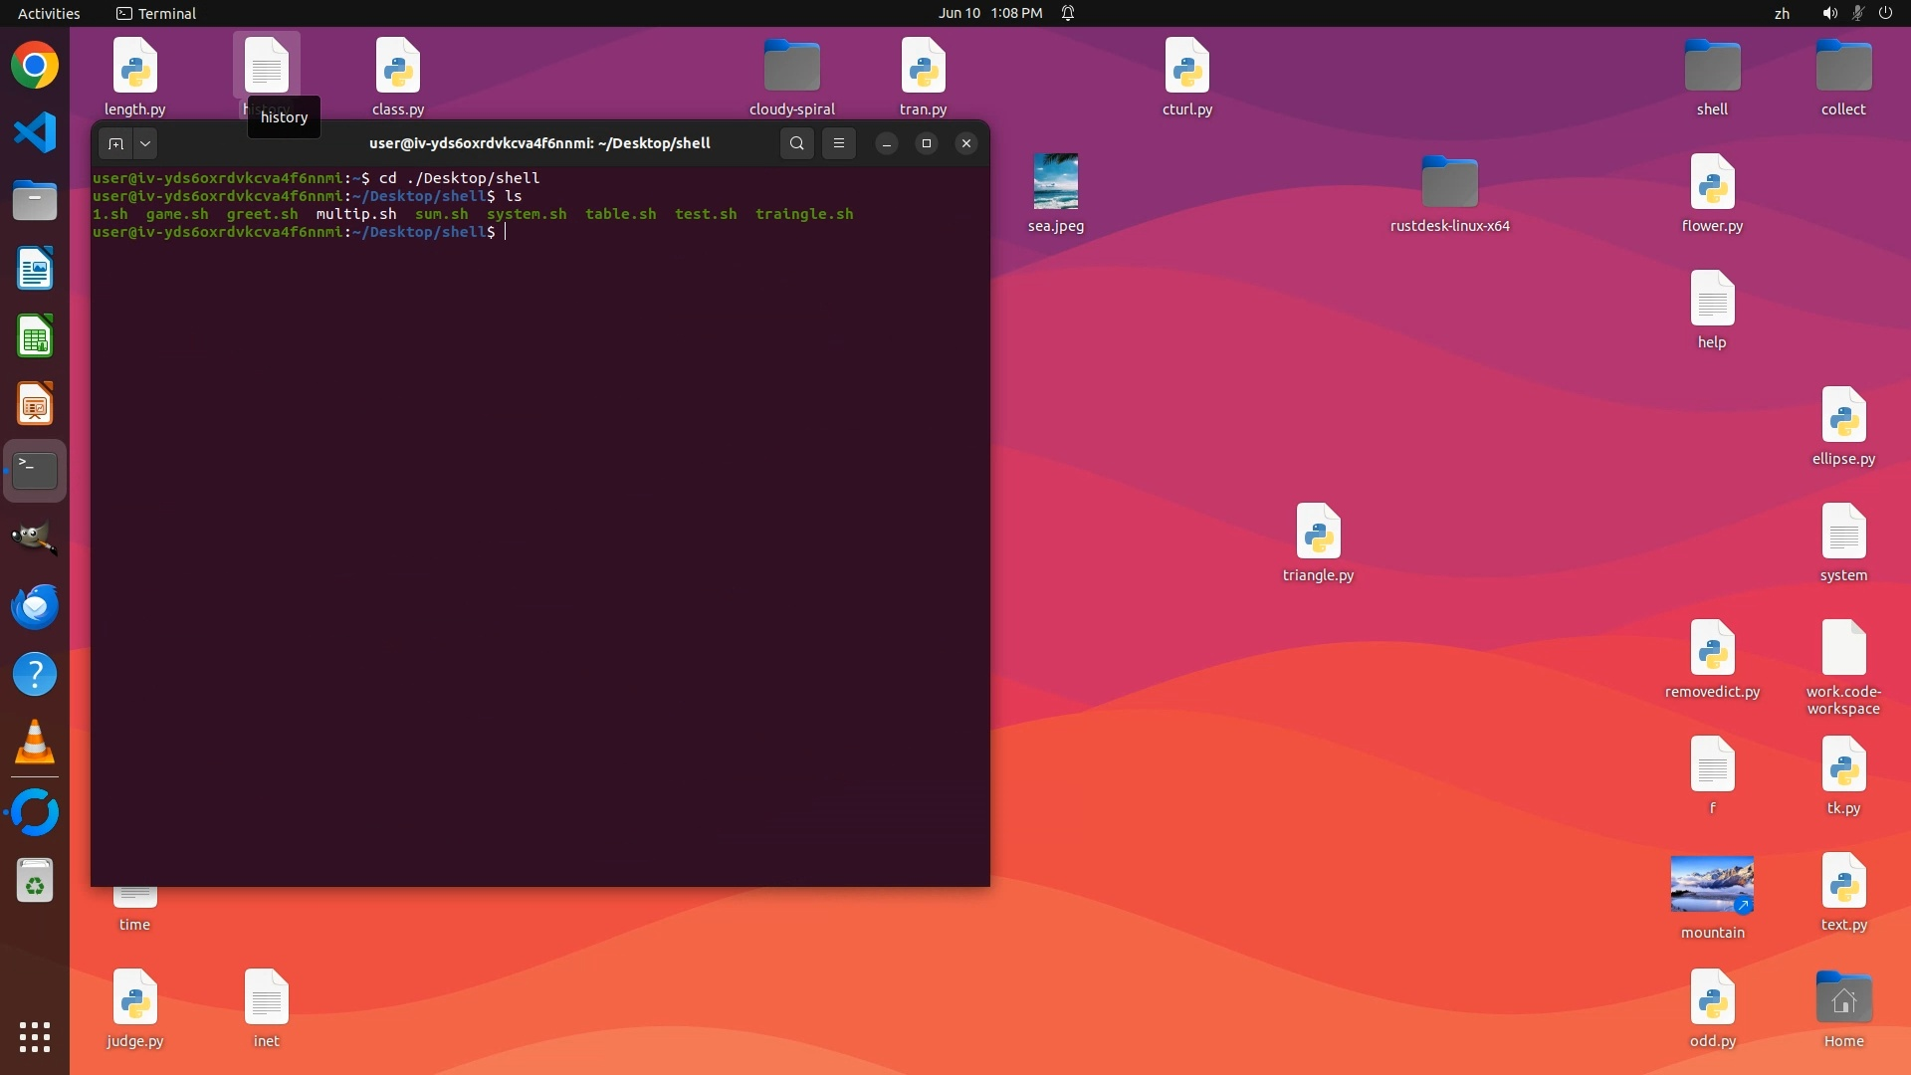
Task: Open LibreOffice Calc in the dock
Action: click(35, 337)
